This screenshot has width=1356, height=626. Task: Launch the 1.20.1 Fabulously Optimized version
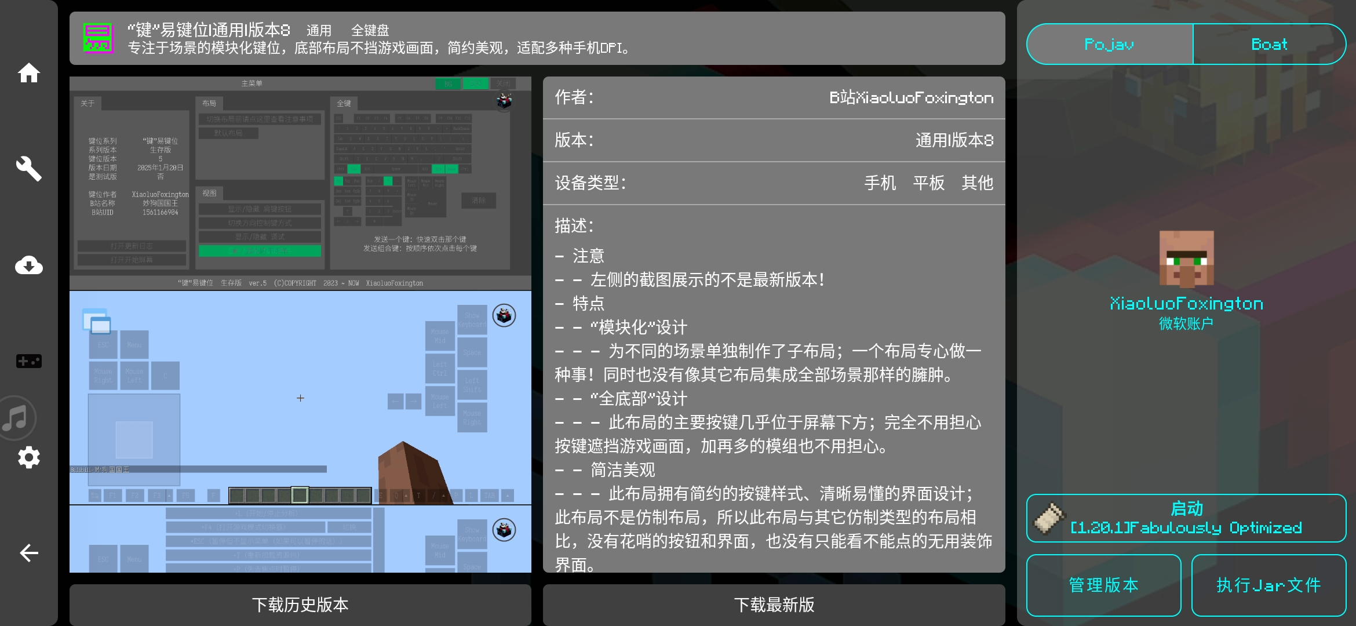(1186, 518)
